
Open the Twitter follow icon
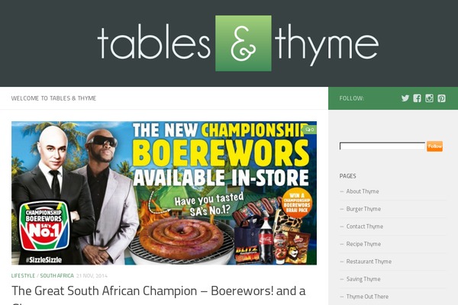[x=405, y=98]
